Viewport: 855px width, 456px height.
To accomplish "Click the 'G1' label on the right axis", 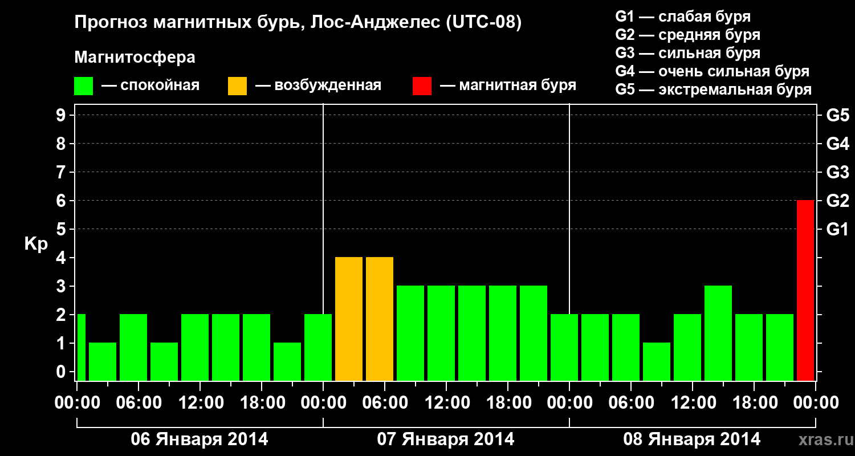I will [838, 229].
